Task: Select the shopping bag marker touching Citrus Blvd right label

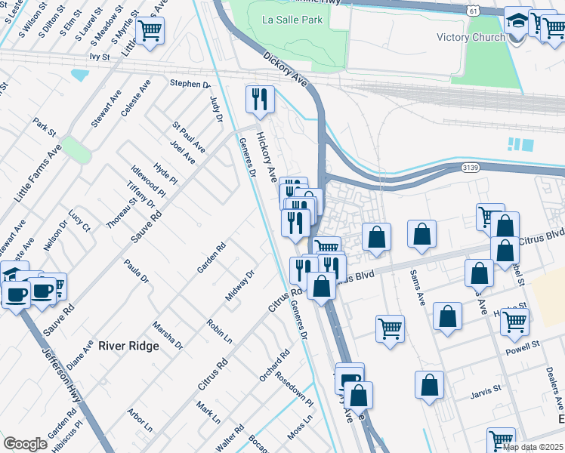Action: pyautogui.click(x=505, y=251)
